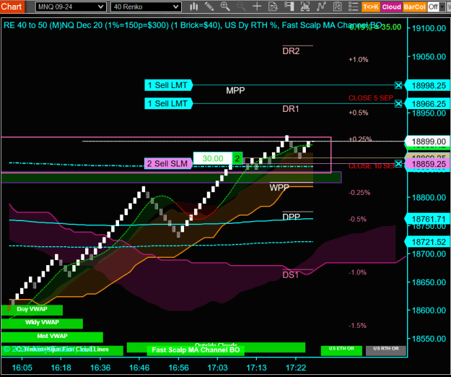Image resolution: width=451 pixels, height=377 pixels.
Task: Open the data series icon
Action: pos(305,6)
